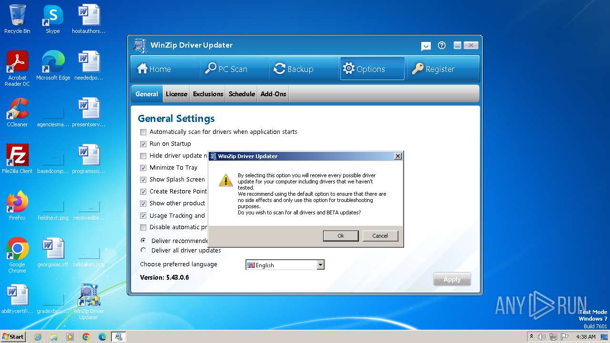Select hostauthors document on desktop
Screen dimensions: 610x343
tap(89, 19)
